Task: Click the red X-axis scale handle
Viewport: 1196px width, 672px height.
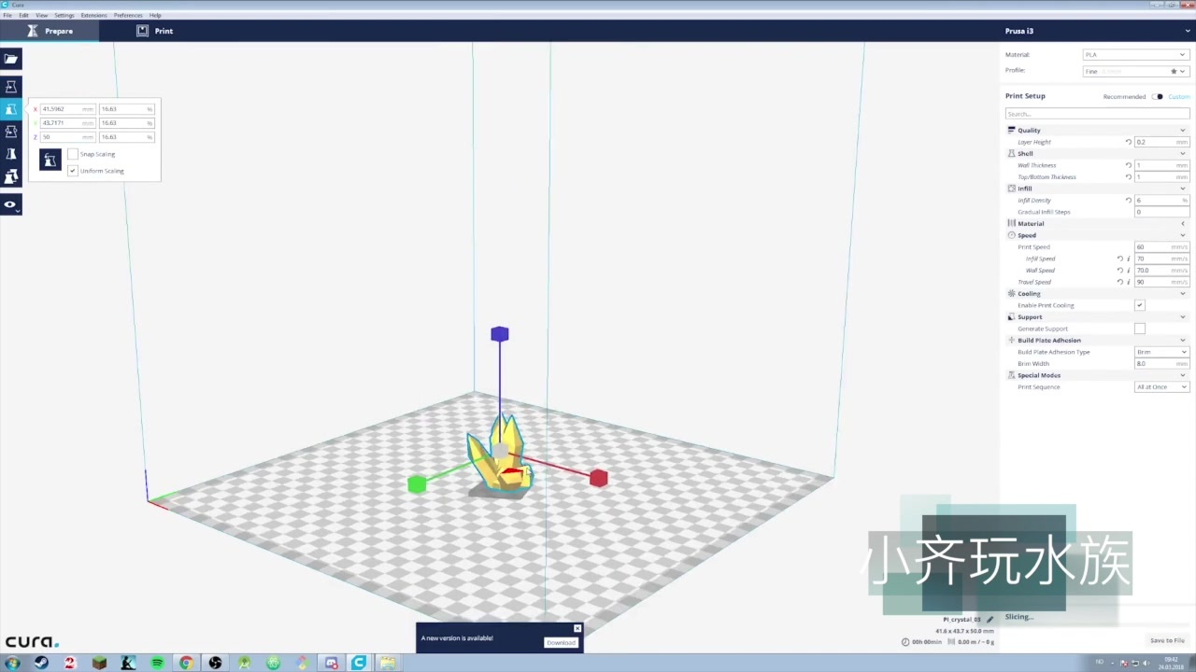Action: click(x=599, y=478)
